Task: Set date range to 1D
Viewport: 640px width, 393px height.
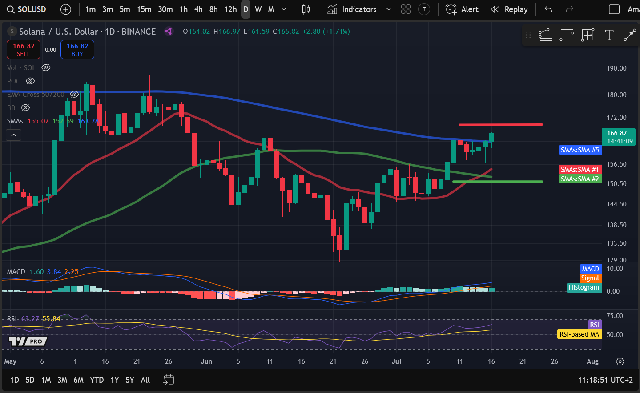Action: coord(15,380)
